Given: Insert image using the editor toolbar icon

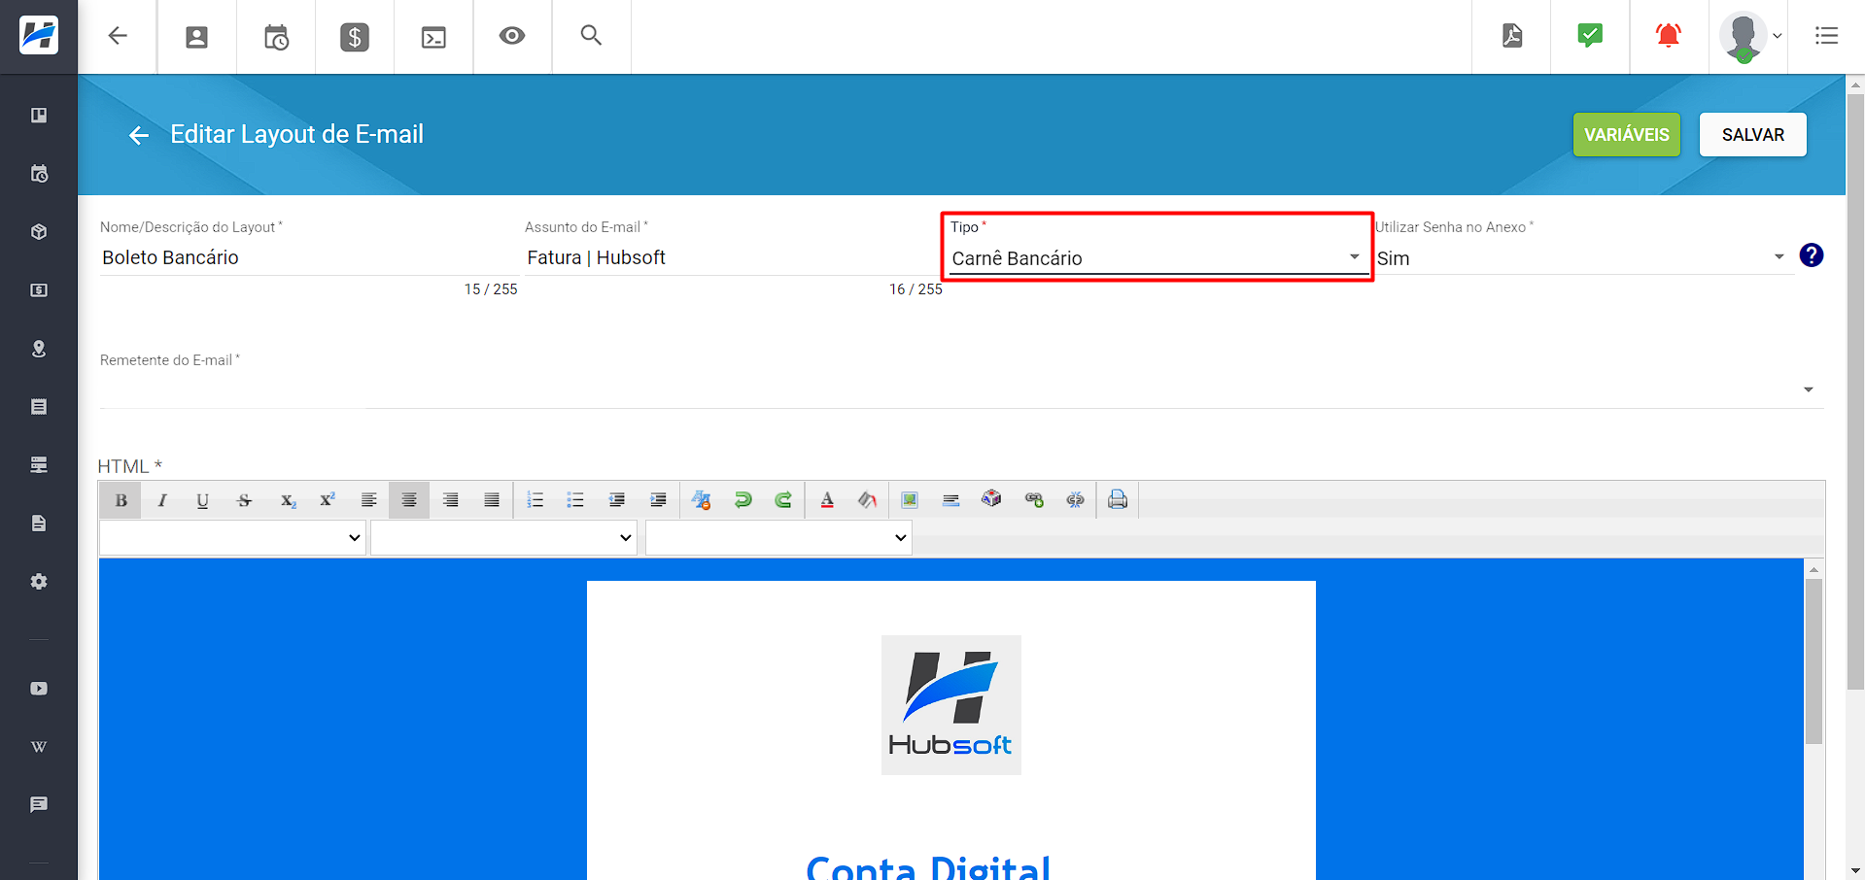Looking at the screenshot, I should pyautogui.click(x=910, y=500).
